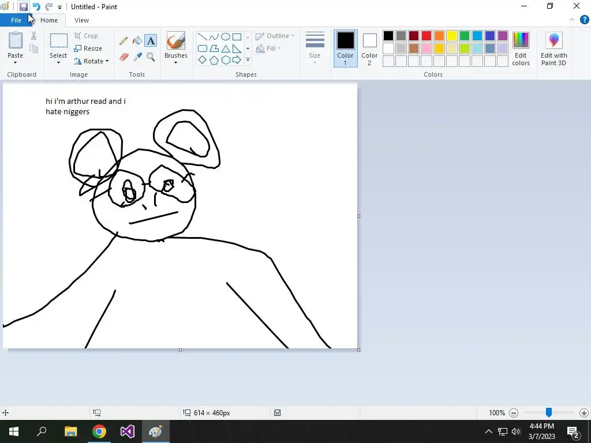
Task: Click the Resize button
Action: [88, 48]
